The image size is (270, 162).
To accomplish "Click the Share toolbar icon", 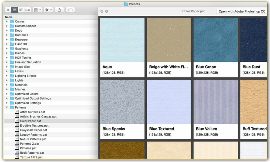I will (x=59, y=10).
